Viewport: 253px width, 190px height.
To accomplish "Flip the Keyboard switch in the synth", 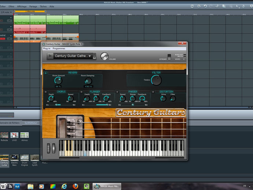I will pyautogui.click(x=169, y=57).
